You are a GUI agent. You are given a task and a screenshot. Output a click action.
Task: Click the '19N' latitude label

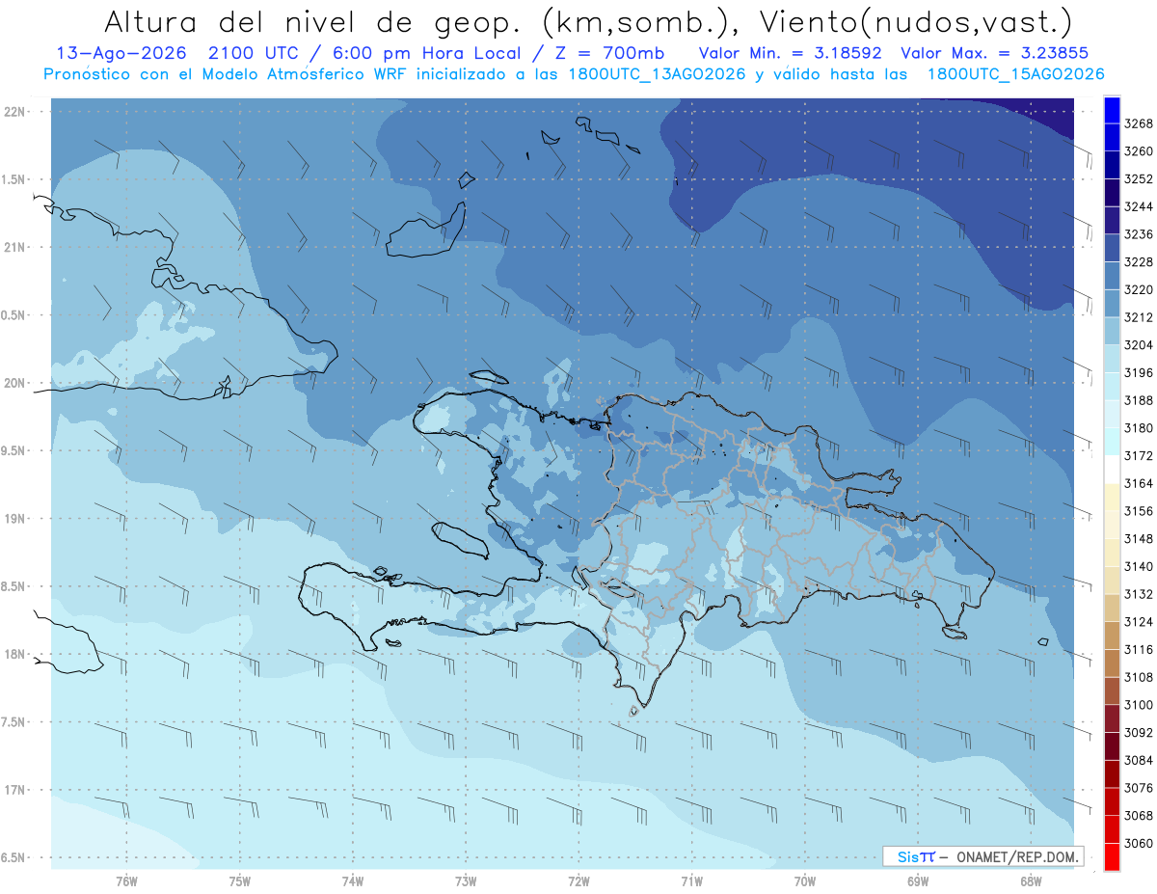(14, 519)
